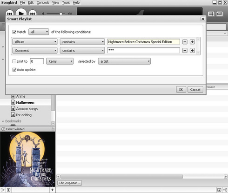Click the Comment value text field

143,51
